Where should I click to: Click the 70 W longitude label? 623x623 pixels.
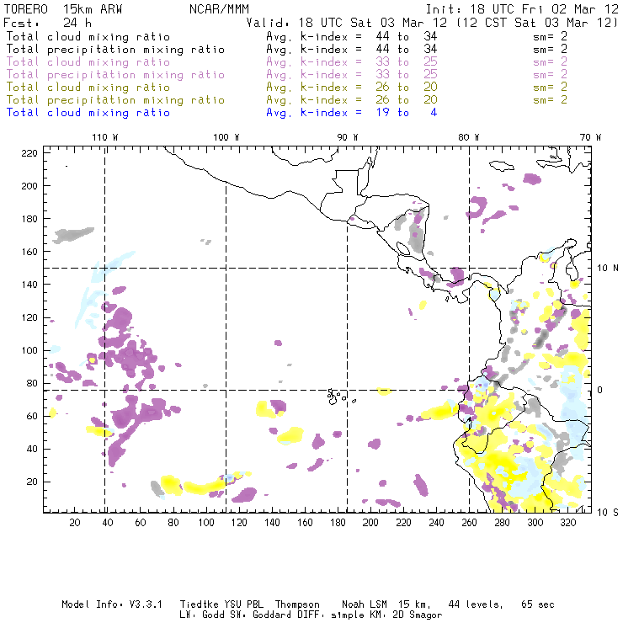592,137
